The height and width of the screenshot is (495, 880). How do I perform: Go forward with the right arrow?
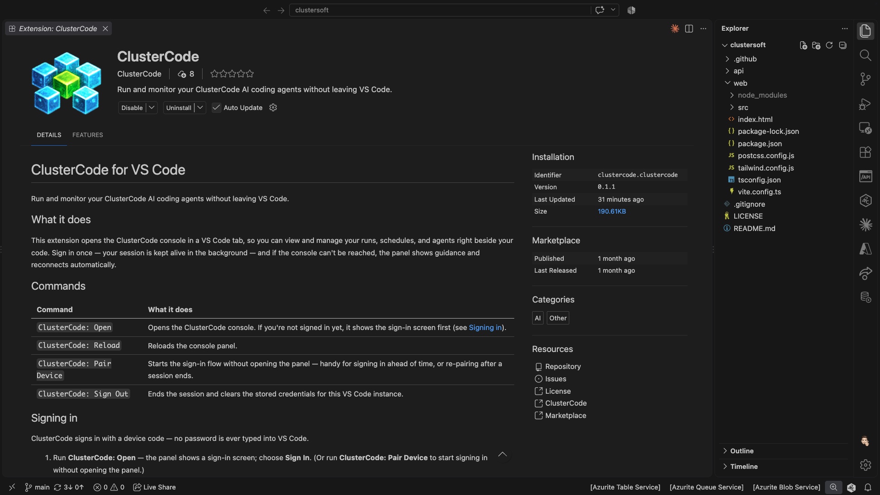click(281, 10)
